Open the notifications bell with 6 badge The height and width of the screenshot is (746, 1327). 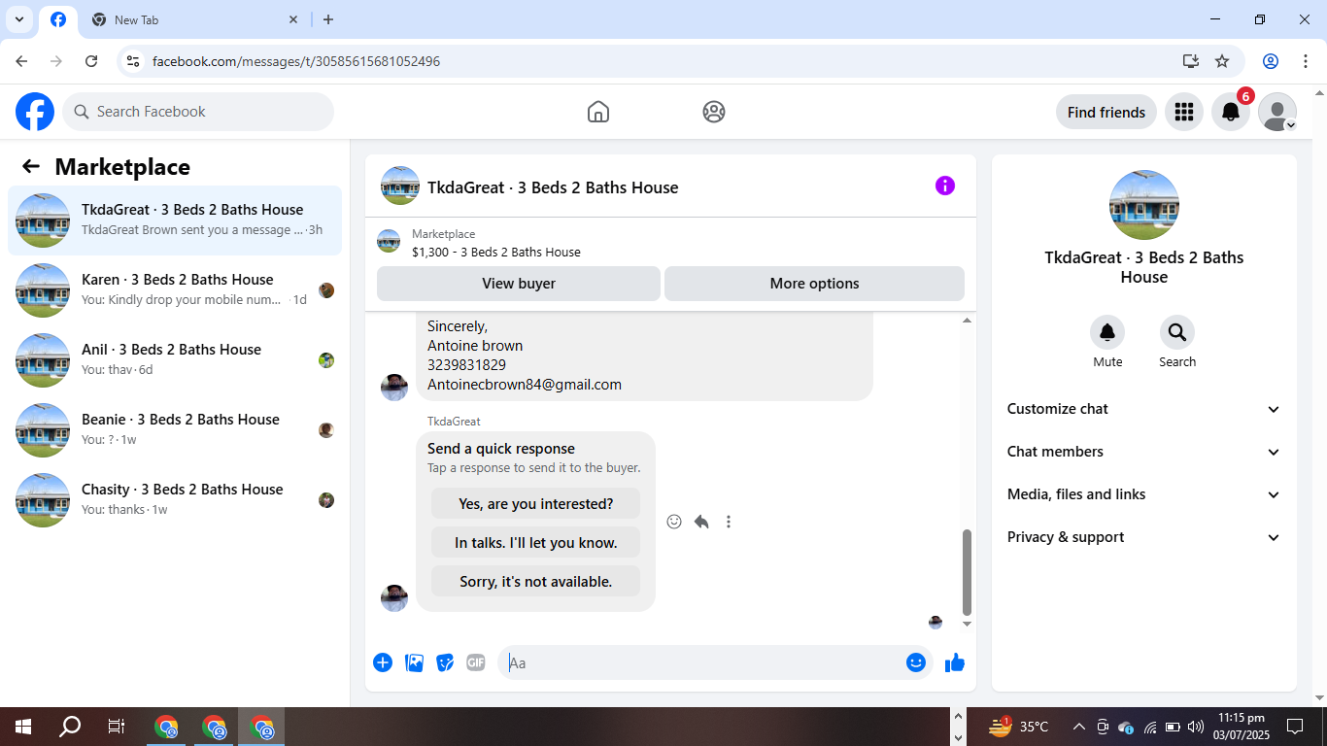coord(1231,112)
